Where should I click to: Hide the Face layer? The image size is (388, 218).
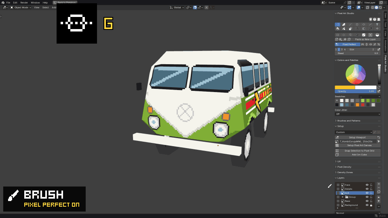pos(367,185)
